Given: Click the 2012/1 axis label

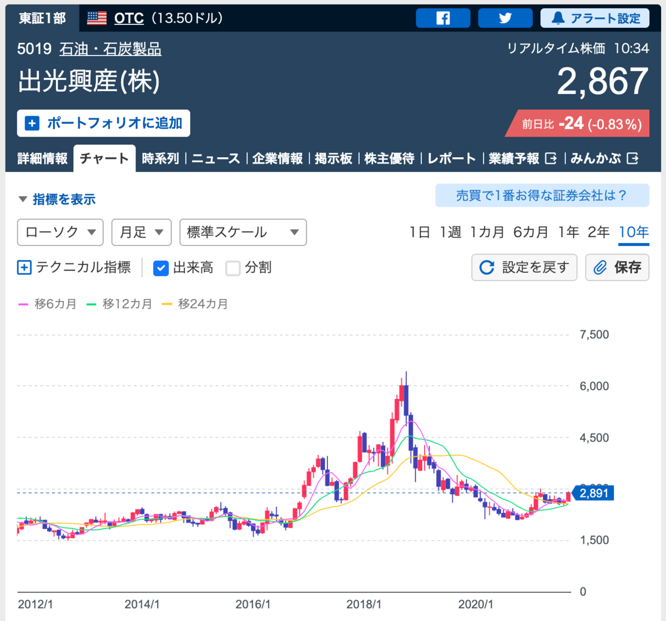Looking at the screenshot, I should point(36,604).
